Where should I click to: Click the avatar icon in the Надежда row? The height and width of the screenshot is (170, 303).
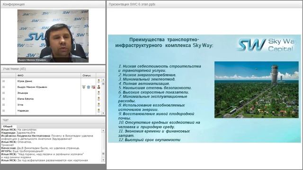[x=99, y=110]
